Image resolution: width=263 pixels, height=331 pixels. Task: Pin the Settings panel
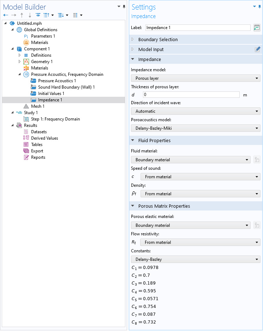[259, 7]
